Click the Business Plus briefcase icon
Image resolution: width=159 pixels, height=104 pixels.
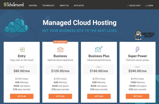click(x=99, y=49)
